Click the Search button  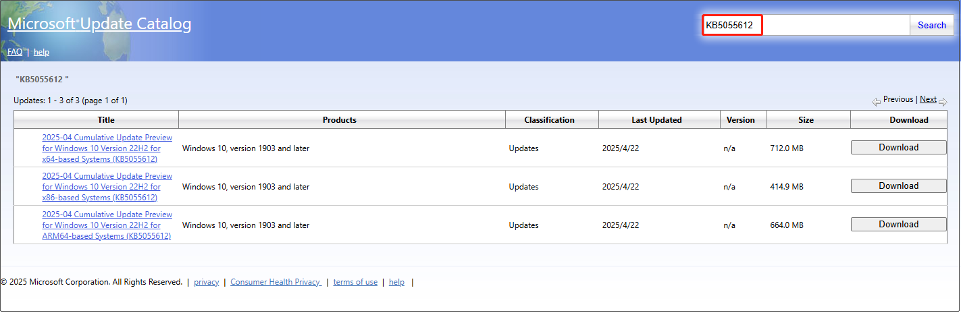tap(931, 25)
